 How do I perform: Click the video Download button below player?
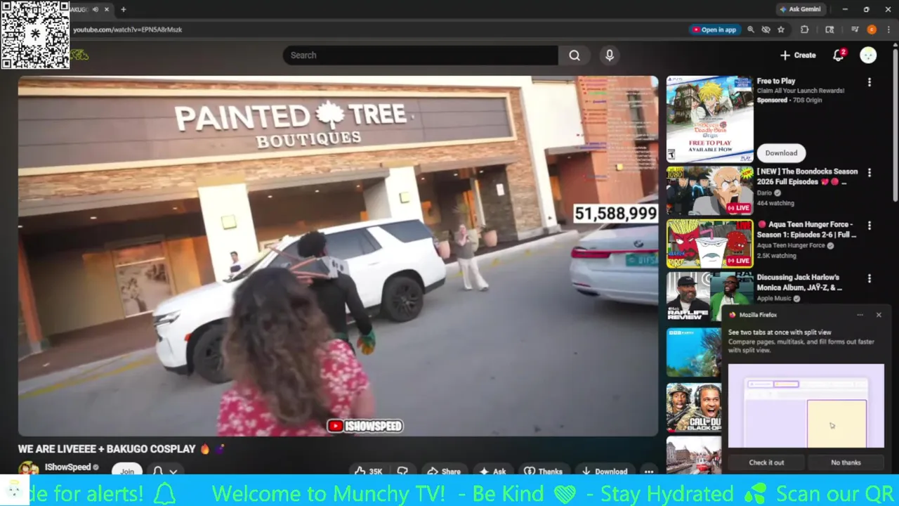pos(604,471)
